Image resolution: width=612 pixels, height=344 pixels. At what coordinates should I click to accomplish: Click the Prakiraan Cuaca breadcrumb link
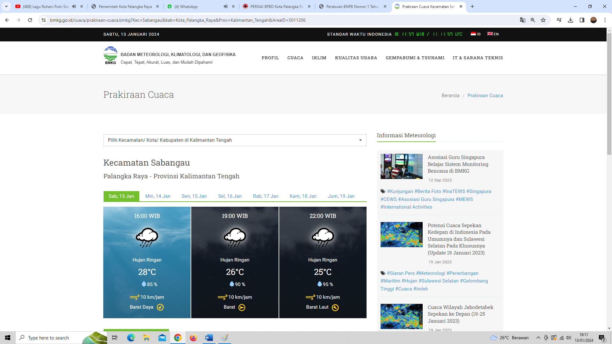click(485, 96)
